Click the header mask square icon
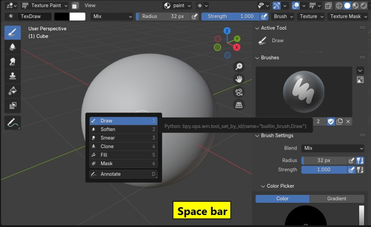371x227 pixels. pos(75,6)
